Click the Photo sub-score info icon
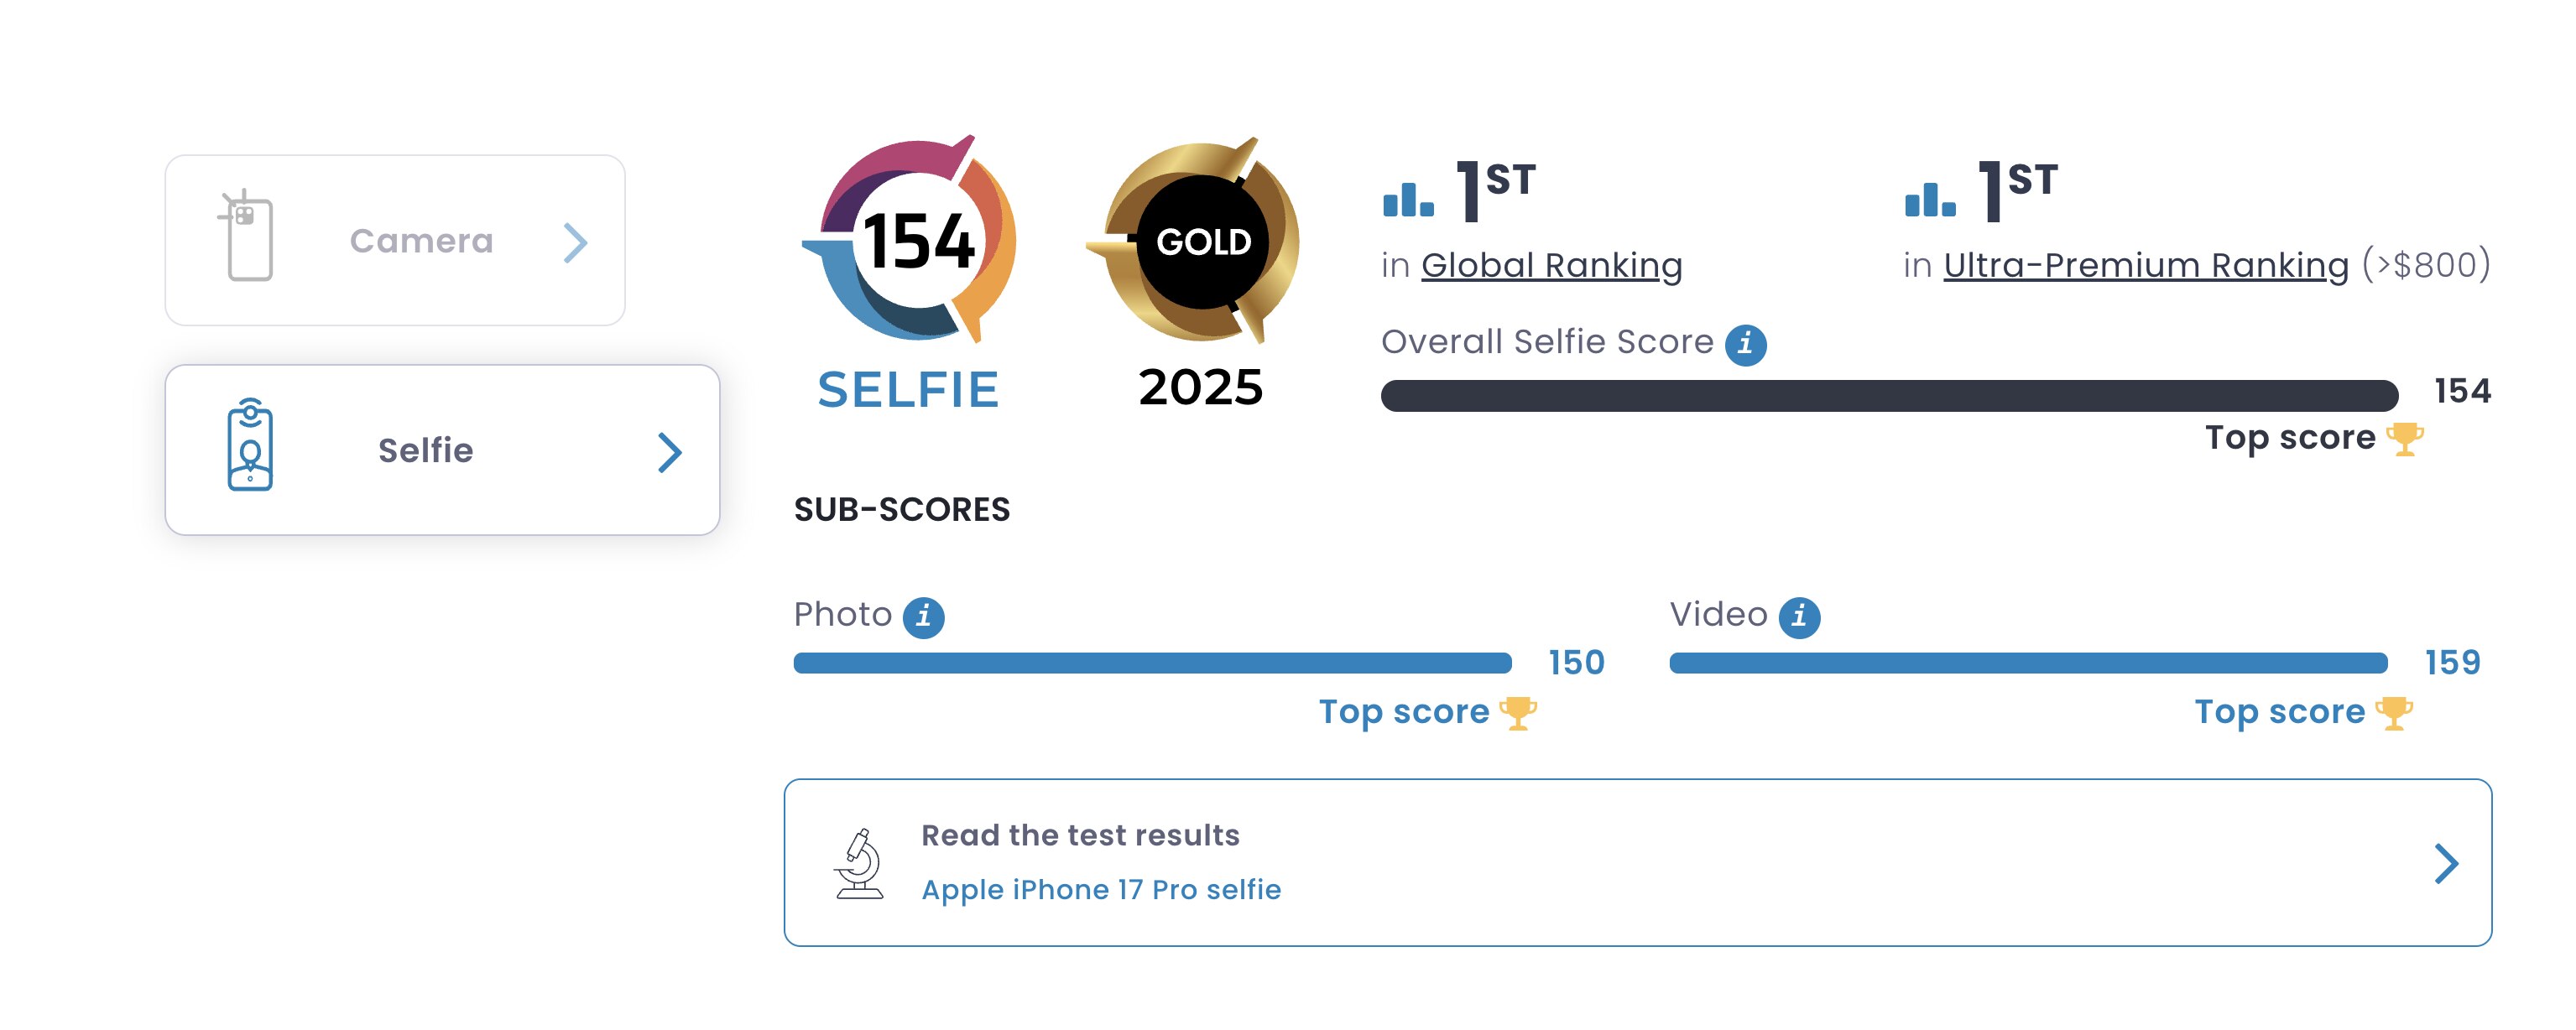This screenshot has width=2576, height=1030. click(x=923, y=617)
